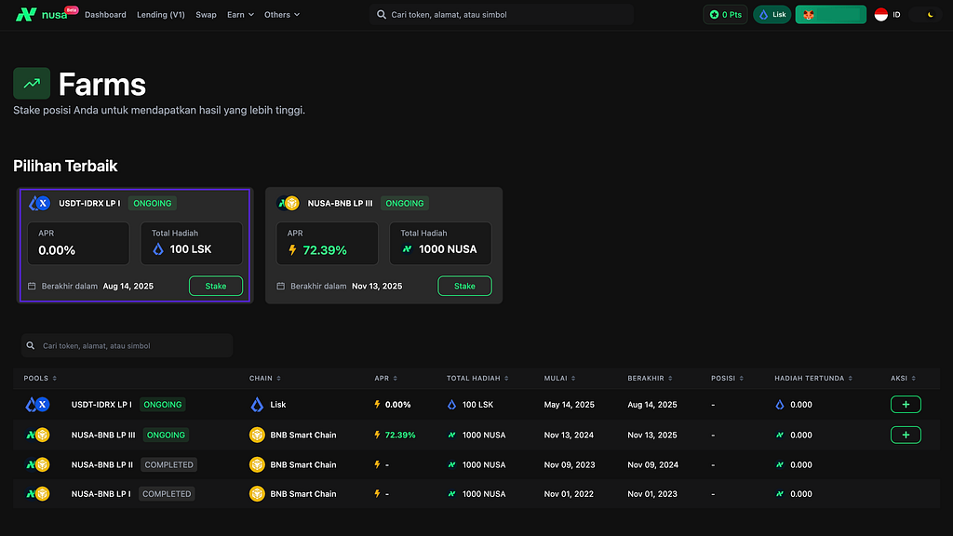Viewport: 953px width, 536px height.
Task: Open the 0 Pts points badge
Action: click(725, 15)
